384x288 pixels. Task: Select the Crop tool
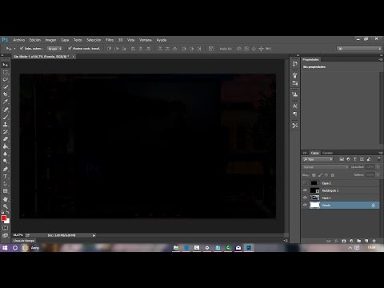tap(6, 94)
